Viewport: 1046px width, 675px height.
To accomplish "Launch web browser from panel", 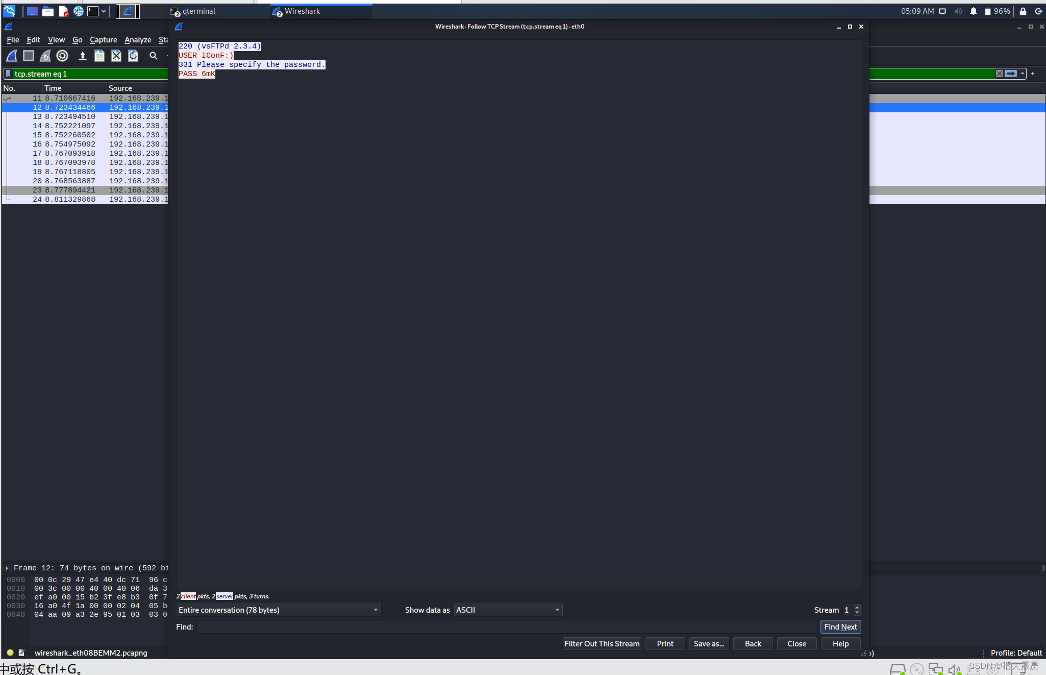I will [x=79, y=11].
